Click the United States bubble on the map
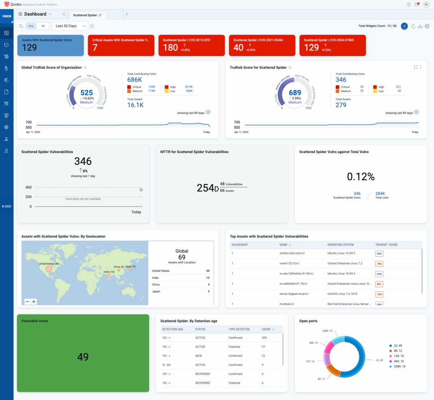 (49, 269)
